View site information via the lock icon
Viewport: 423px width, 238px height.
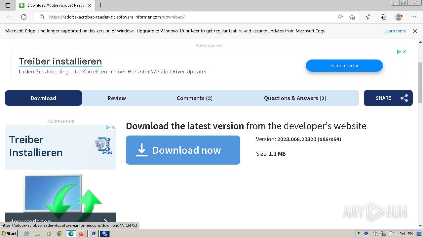point(42,17)
